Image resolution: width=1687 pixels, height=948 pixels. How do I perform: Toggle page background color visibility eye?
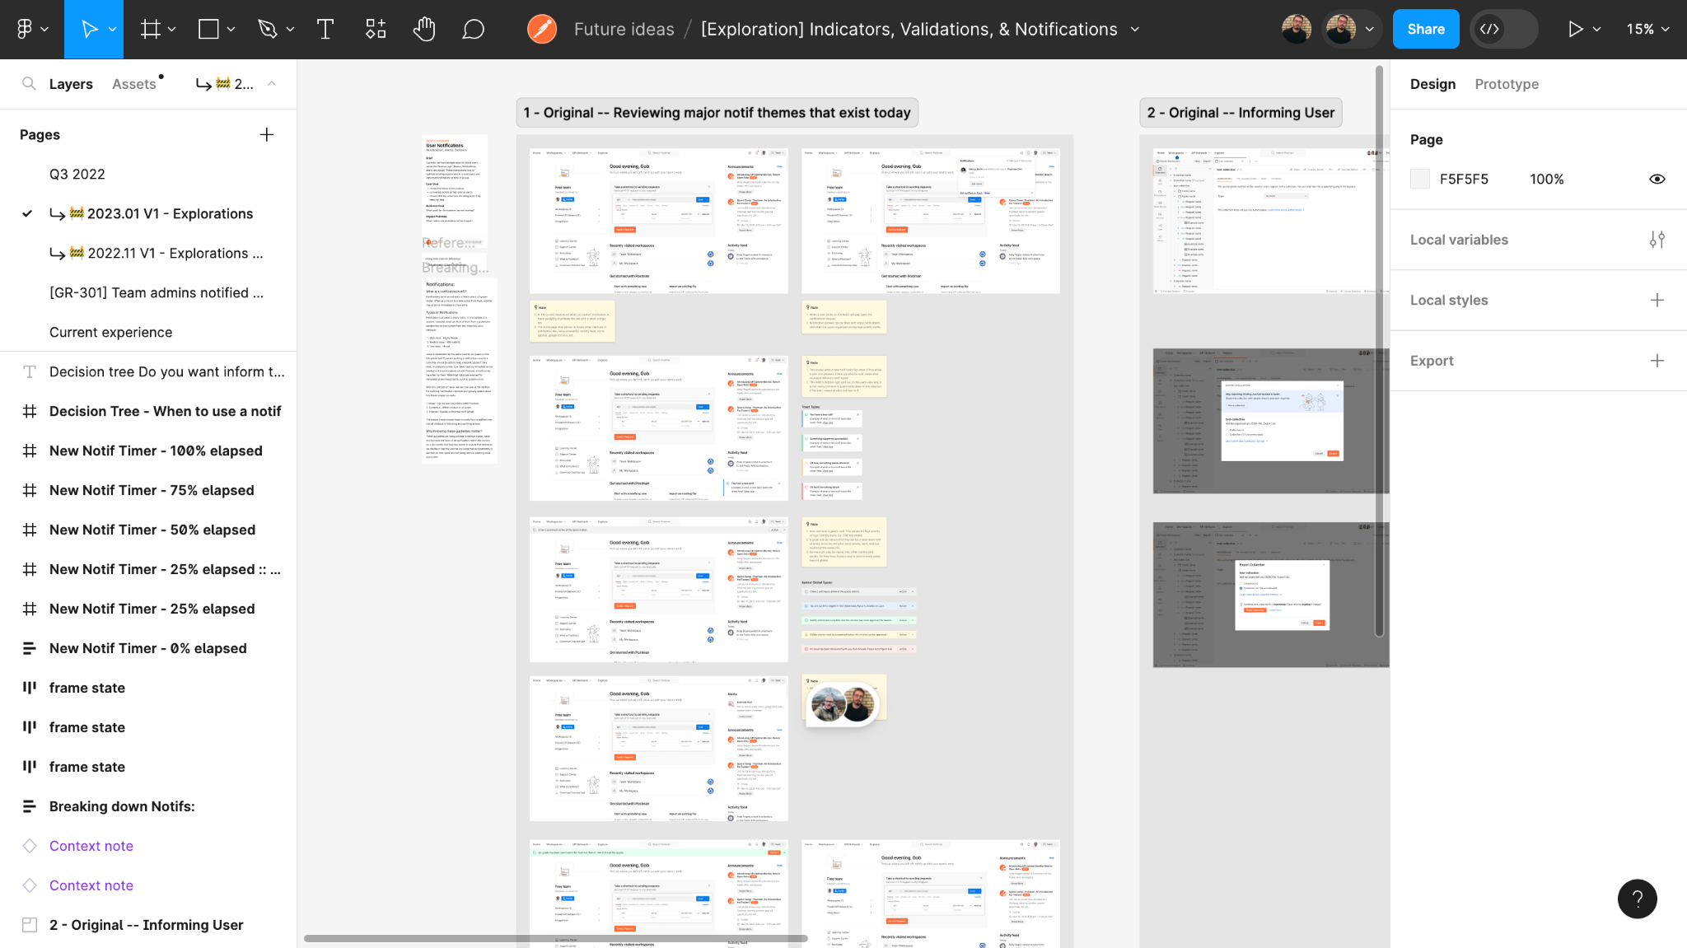[x=1657, y=179]
